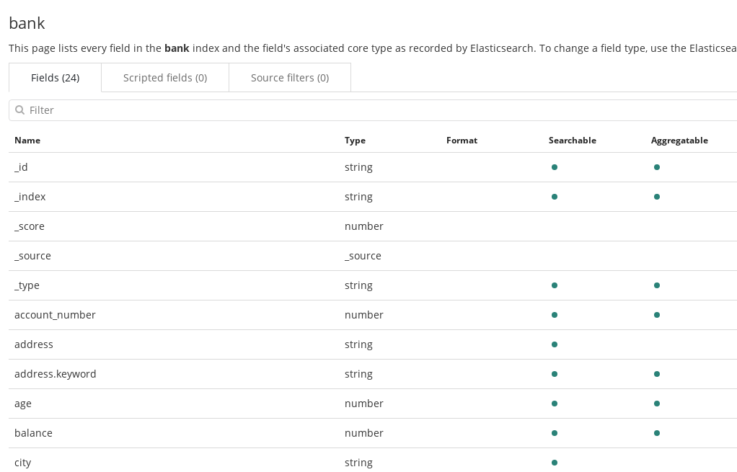Select the _index field name
This screenshot has height=472, width=737.
(30, 197)
